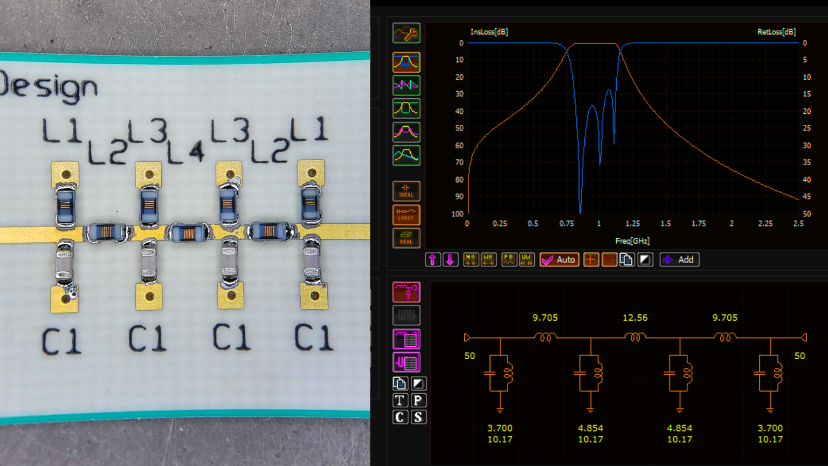The width and height of the screenshot is (828, 466).
Task: Open the lumped element parts list icon
Action: coord(406,339)
